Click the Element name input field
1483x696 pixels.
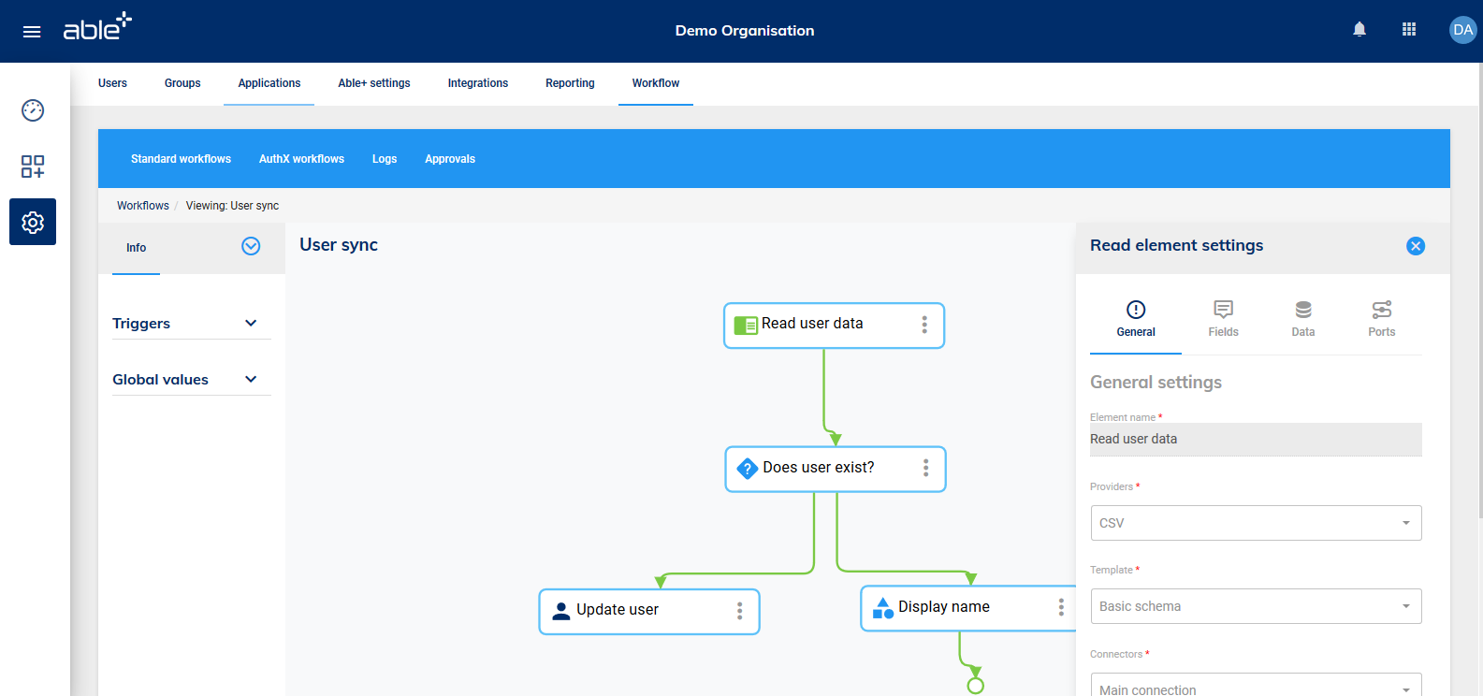coord(1256,440)
